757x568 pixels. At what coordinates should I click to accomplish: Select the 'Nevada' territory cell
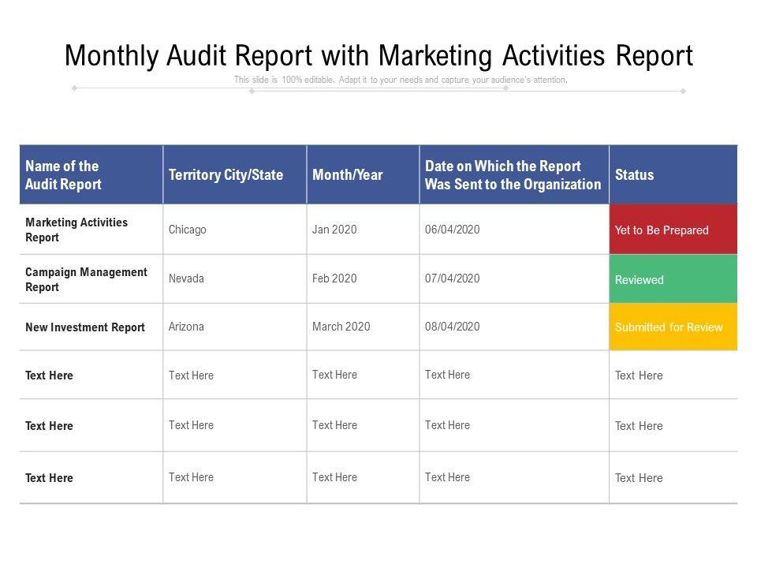click(235, 279)
